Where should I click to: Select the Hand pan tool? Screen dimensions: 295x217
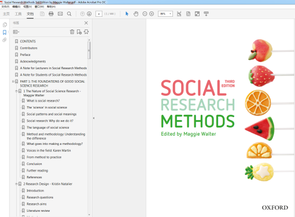tap(136, 14)
